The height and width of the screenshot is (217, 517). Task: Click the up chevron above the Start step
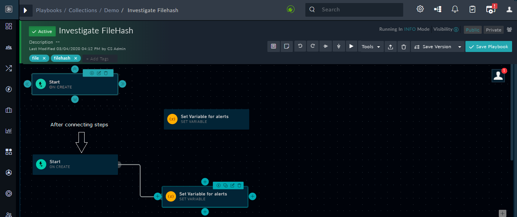[x=75, y=69]
